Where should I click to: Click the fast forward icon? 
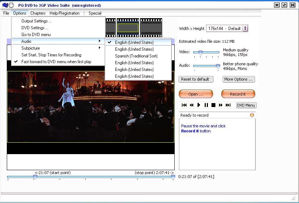pyautogui.click(x=221, y=105)
